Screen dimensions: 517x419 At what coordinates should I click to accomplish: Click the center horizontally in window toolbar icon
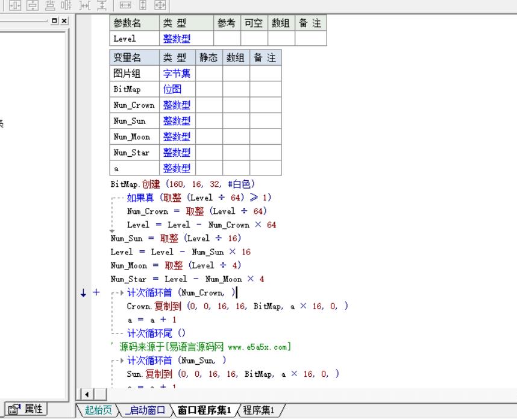[15, 5]
